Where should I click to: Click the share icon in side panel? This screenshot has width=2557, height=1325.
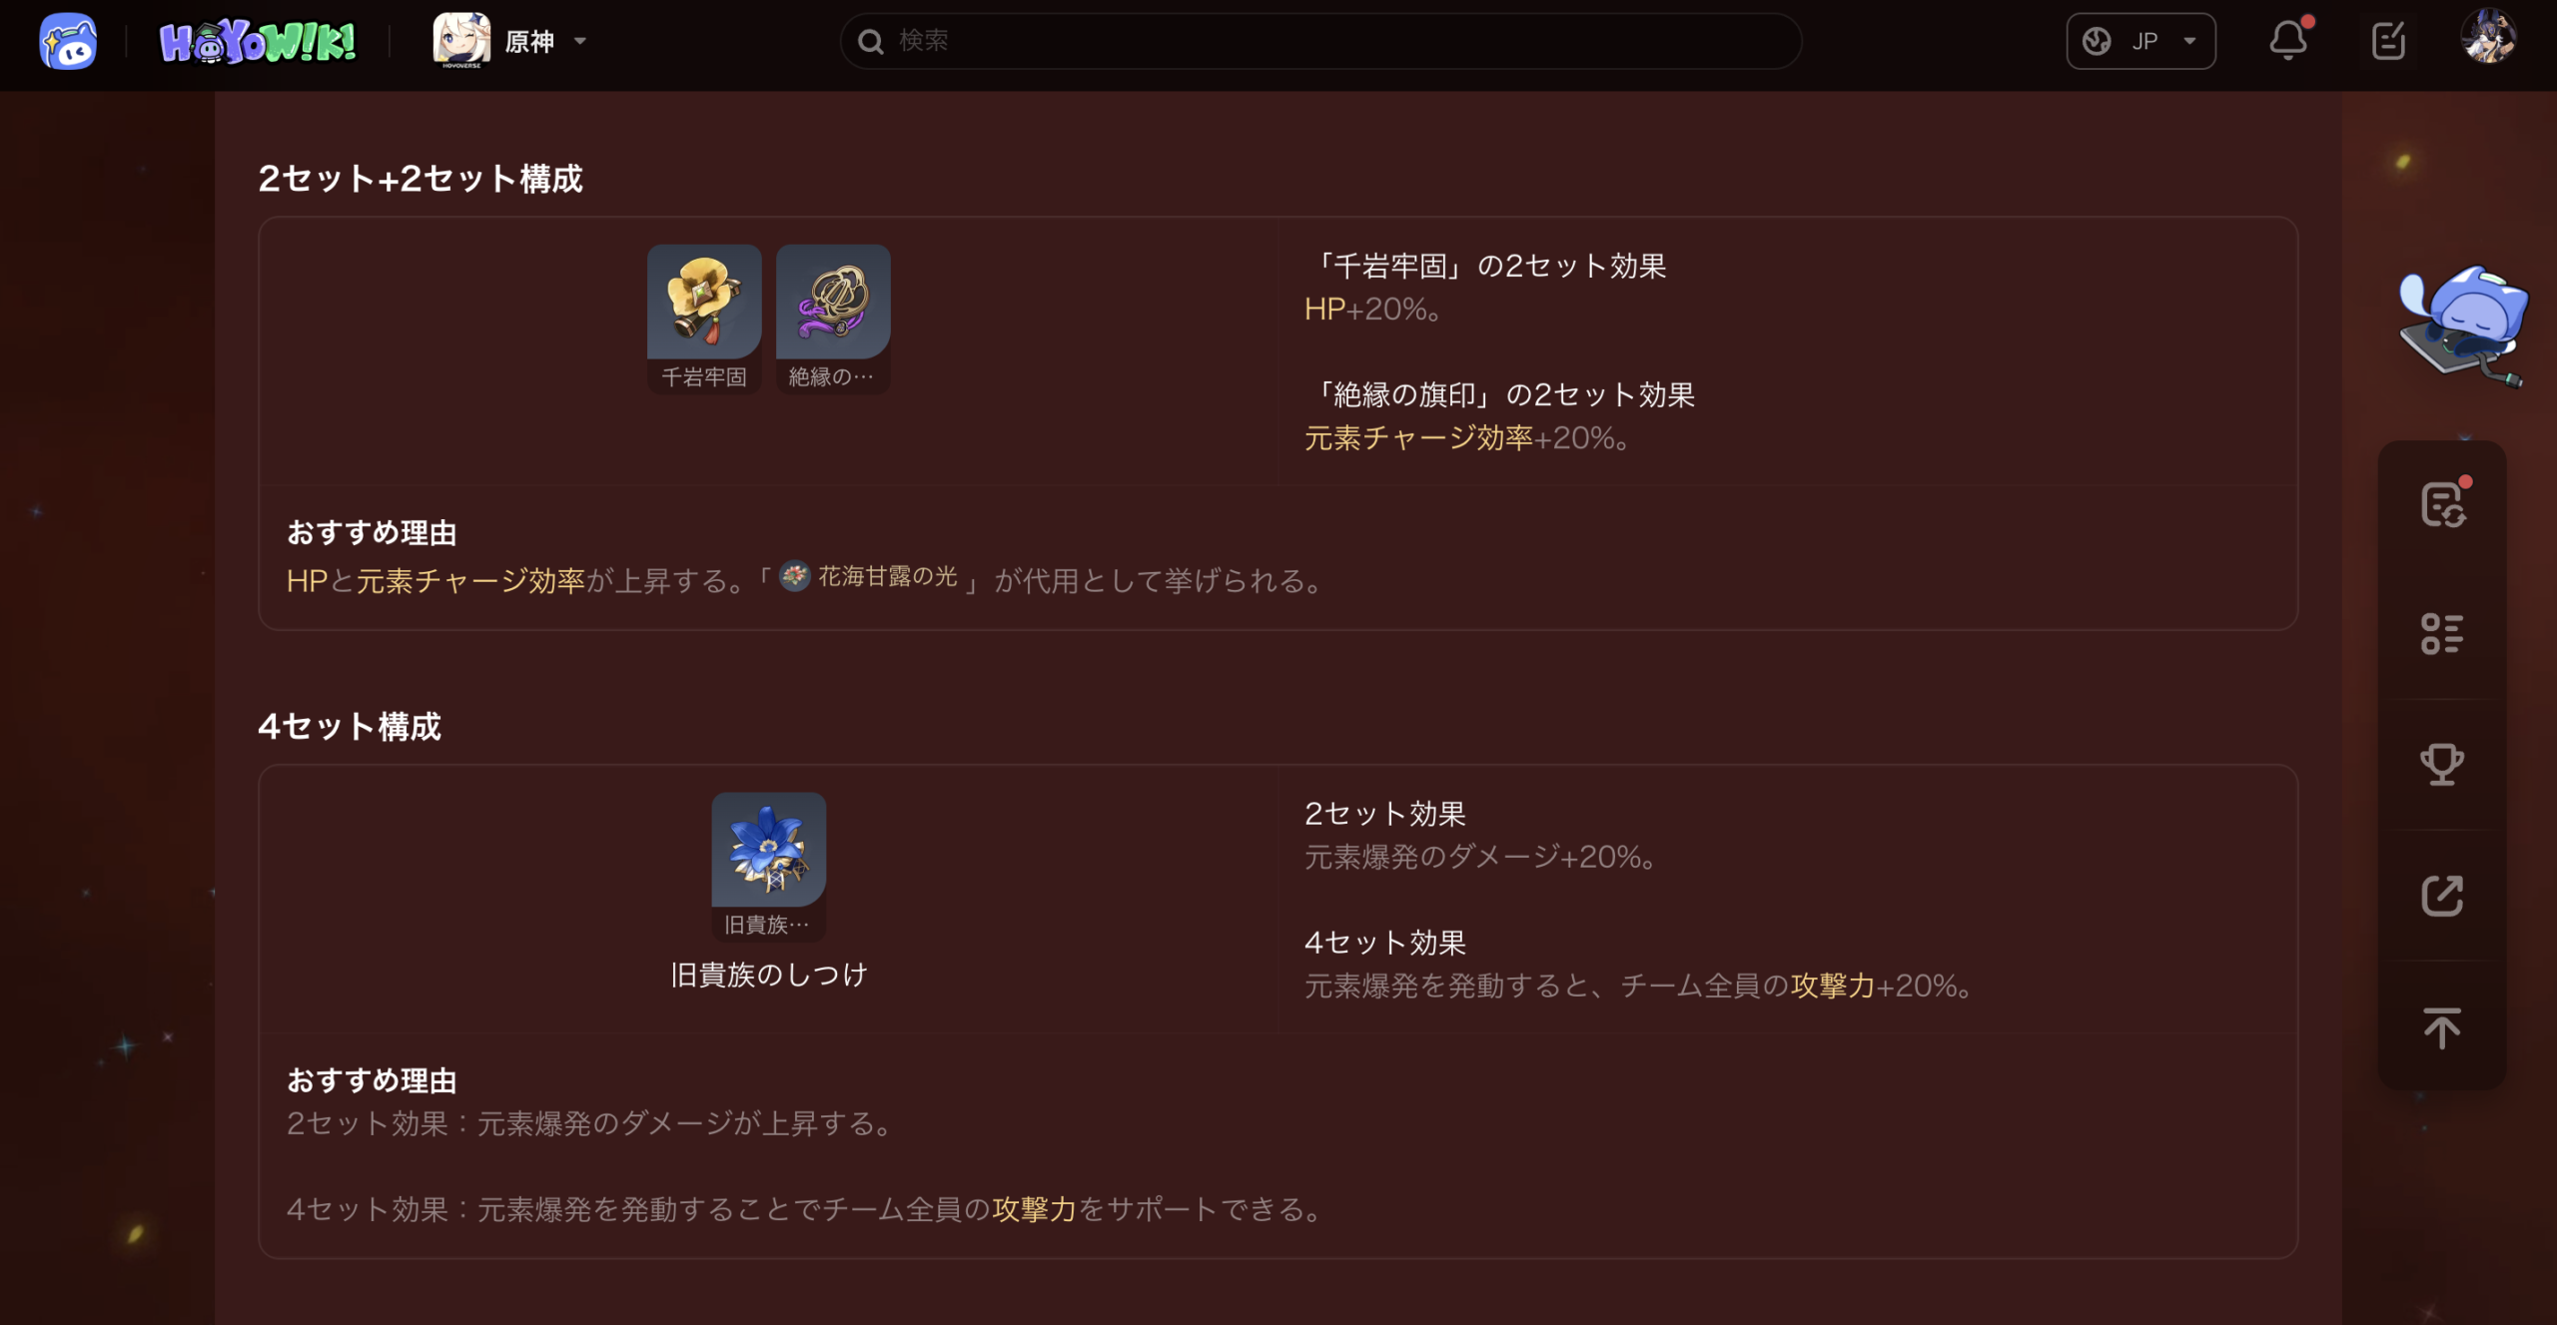pos(2442,896)
